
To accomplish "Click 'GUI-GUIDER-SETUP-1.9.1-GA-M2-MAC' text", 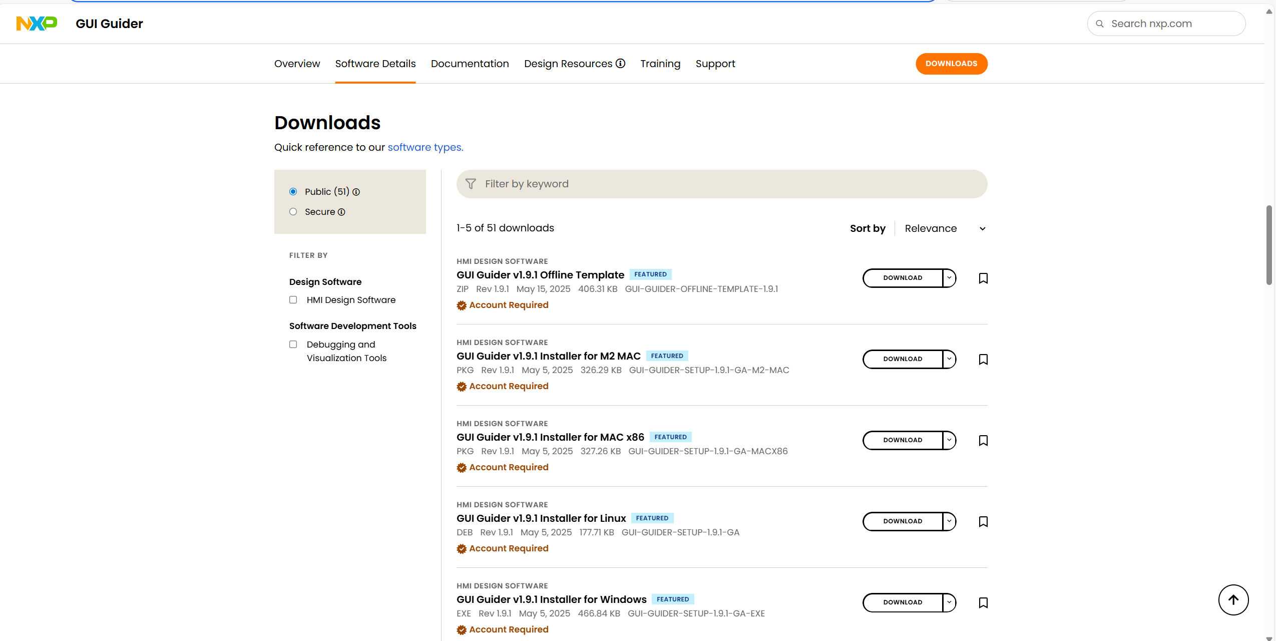I will pos(709,370).
